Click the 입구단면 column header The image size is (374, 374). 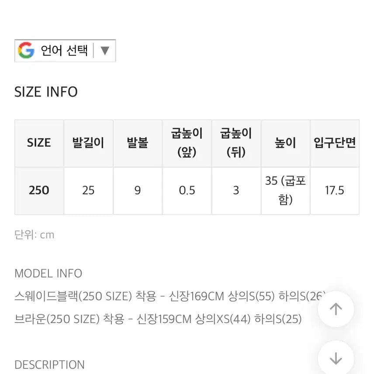tap(335, 143)
